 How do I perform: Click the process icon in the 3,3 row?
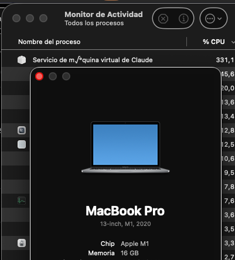click(x=22, y=243)
